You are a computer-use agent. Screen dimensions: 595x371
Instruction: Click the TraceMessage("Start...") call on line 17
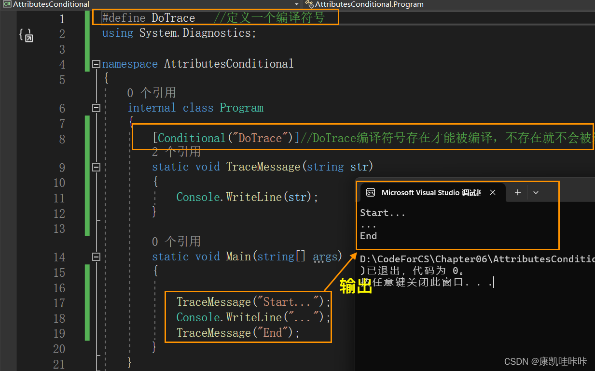254,302
